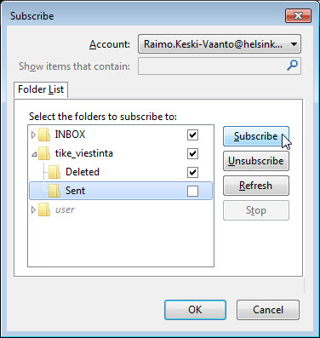Click the Subscribe button
320x338 pixels.
point(256,136)
